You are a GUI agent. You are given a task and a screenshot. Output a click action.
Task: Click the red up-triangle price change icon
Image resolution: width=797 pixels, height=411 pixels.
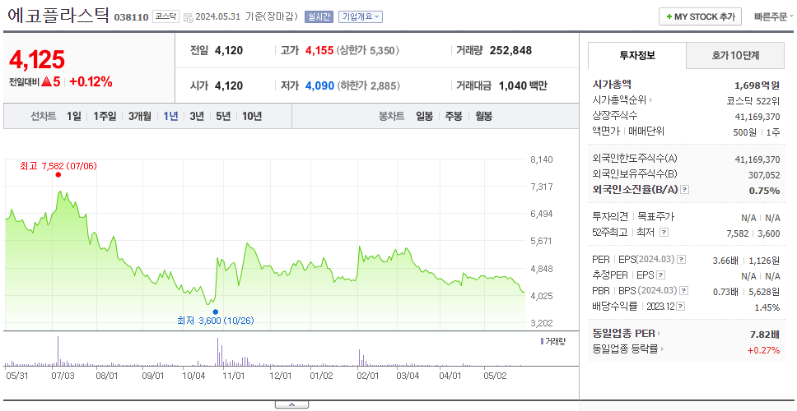click(x=47, y=81)
